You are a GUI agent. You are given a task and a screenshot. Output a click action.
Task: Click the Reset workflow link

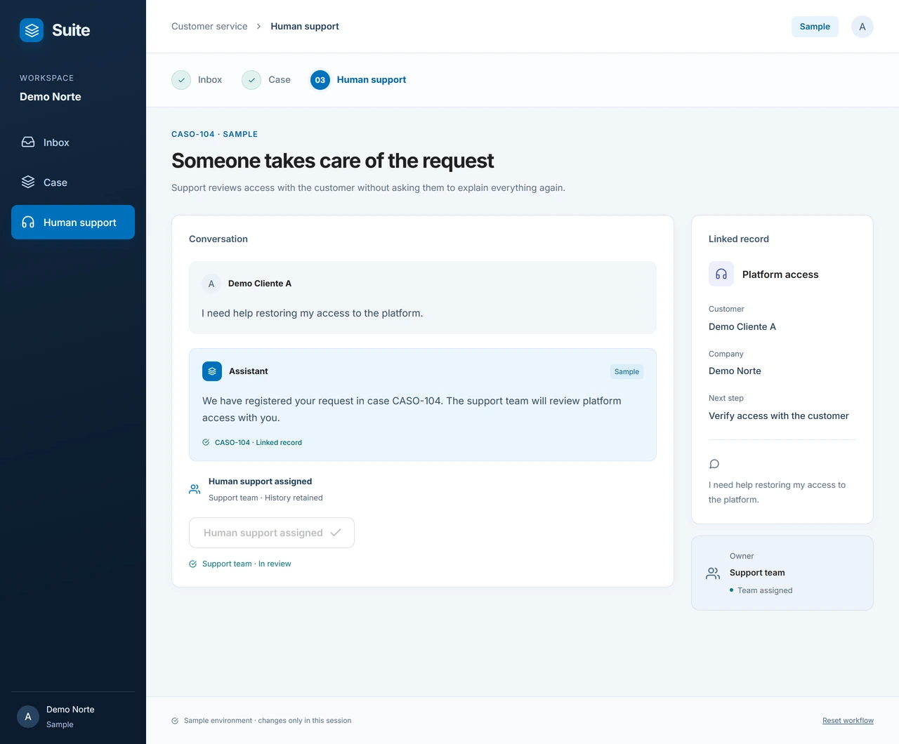(x=848, y=721)
